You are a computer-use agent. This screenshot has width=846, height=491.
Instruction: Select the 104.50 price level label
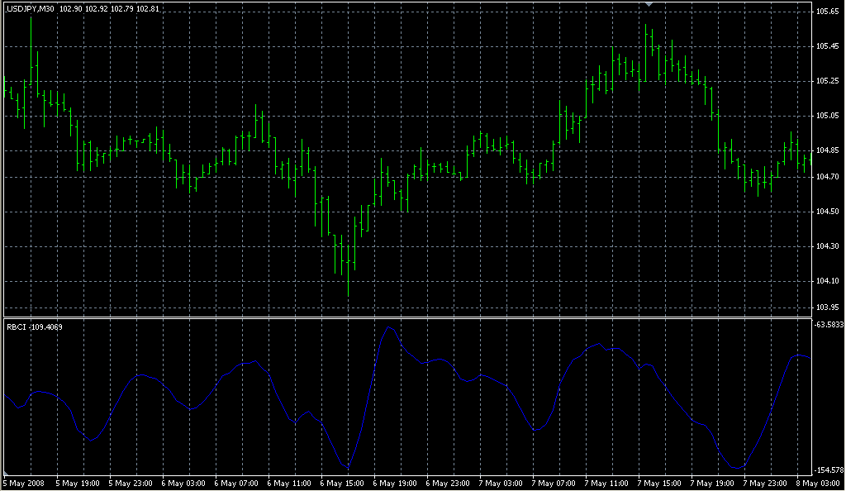pos(827,212)
